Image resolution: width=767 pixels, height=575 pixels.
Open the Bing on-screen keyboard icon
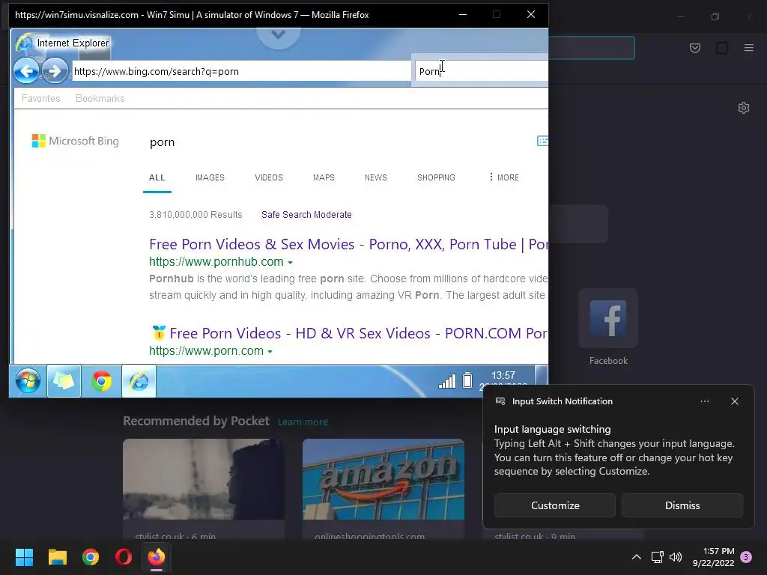542,141
